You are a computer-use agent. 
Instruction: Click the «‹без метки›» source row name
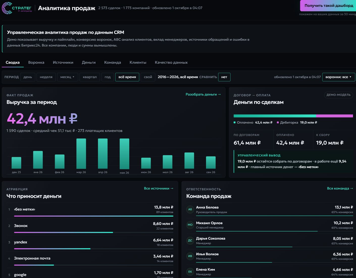click(x=24, y=209)
